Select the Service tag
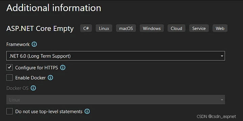Screen dimensions: 243x121 (199, 28)
